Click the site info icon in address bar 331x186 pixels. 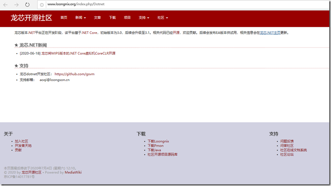coord(42,5)
